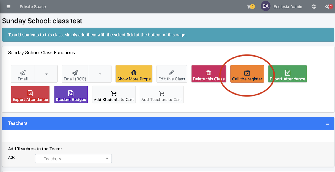The image size is (335, 172).
Task: Open the hamburger sidebar menu
Action: click(x=9, y=6)
